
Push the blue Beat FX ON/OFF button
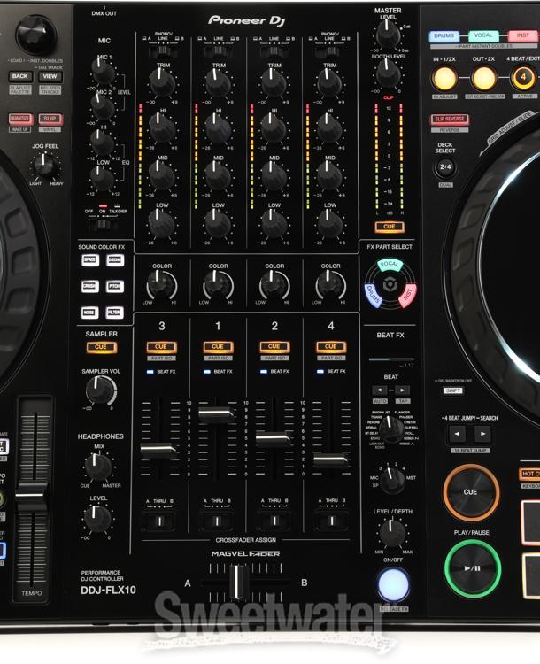(x=393, y=585)
